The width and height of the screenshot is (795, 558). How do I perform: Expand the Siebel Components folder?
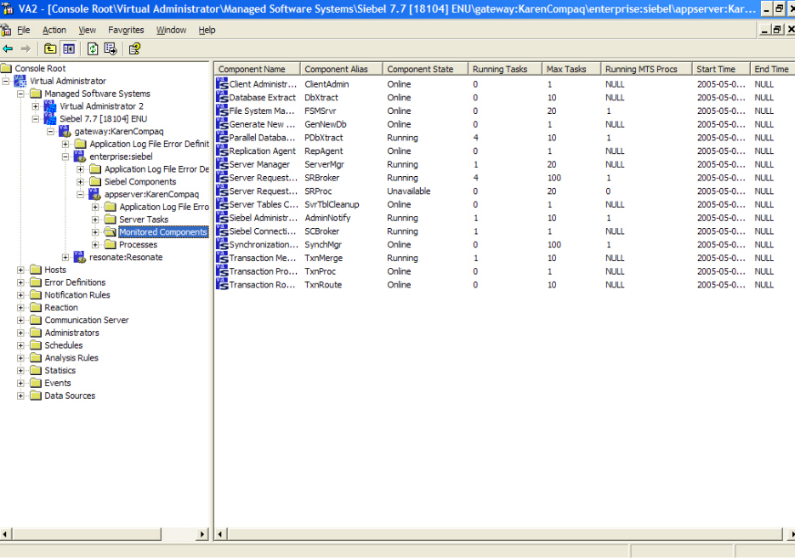[x=80, y=181]
